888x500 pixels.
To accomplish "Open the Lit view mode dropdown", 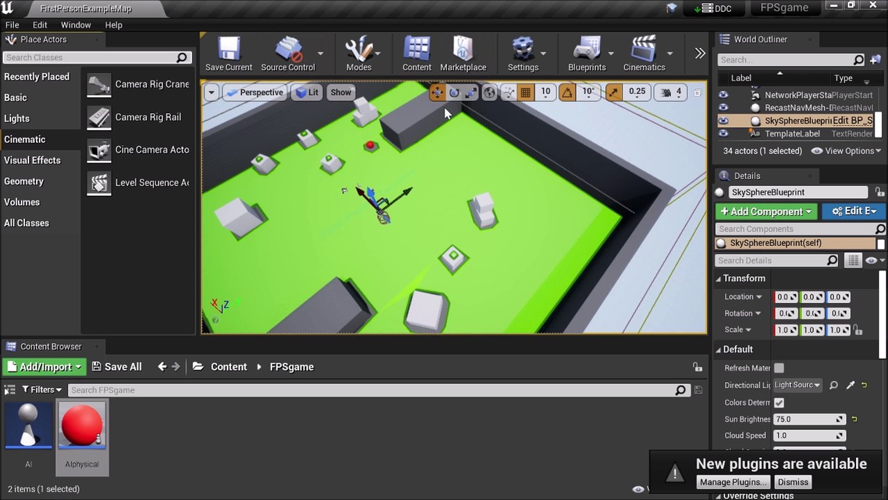I will point(306,92).
